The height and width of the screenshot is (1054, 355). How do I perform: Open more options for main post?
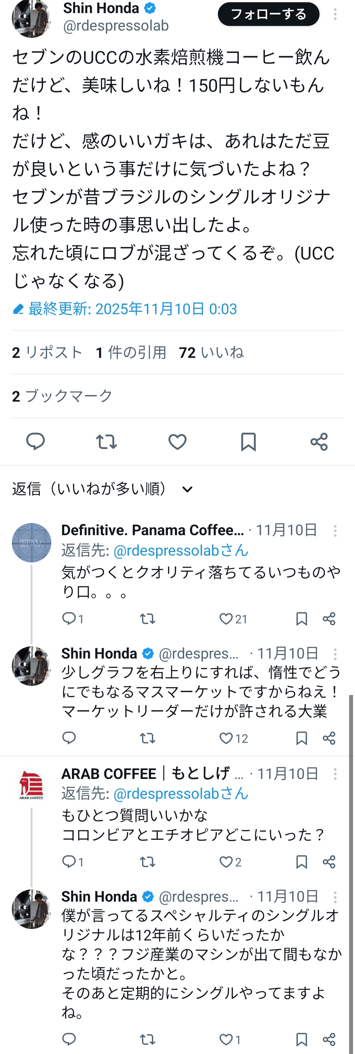point(335,14)
